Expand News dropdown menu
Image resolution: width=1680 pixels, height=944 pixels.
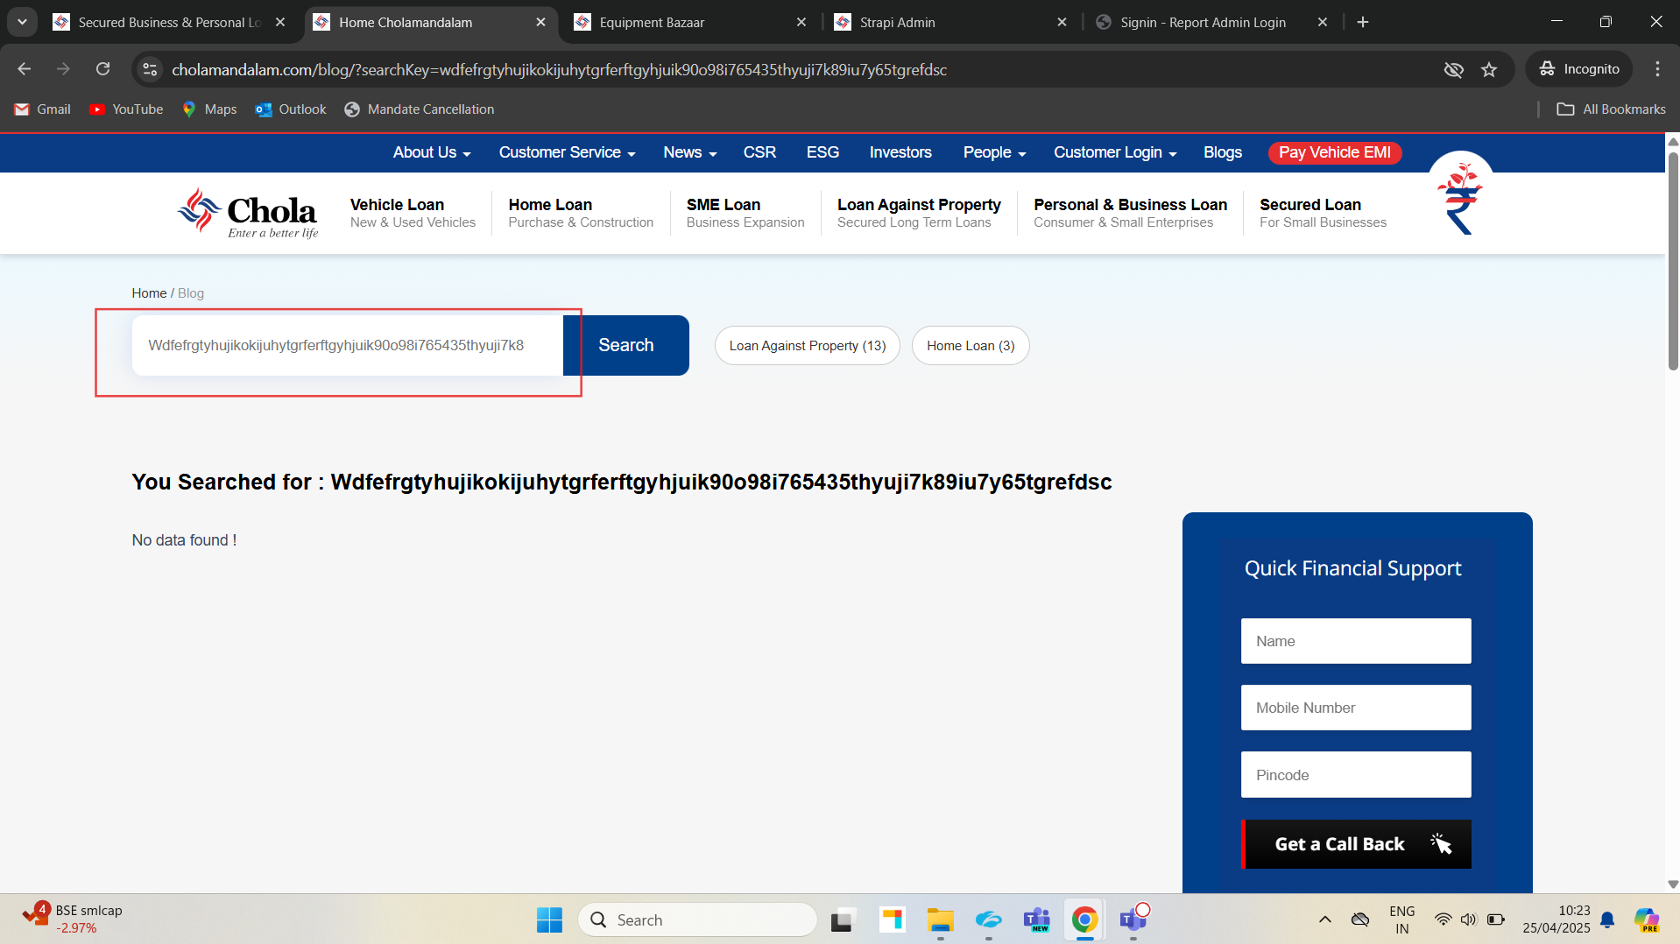click(690, 152)
